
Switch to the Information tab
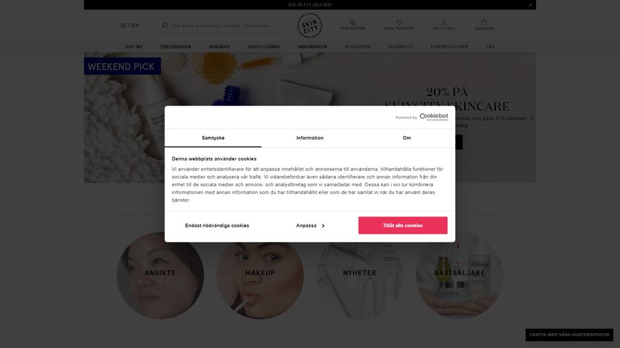tap(310, 138)
